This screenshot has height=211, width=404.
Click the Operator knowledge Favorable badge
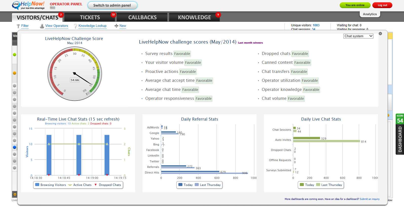[x=311, y=90]
